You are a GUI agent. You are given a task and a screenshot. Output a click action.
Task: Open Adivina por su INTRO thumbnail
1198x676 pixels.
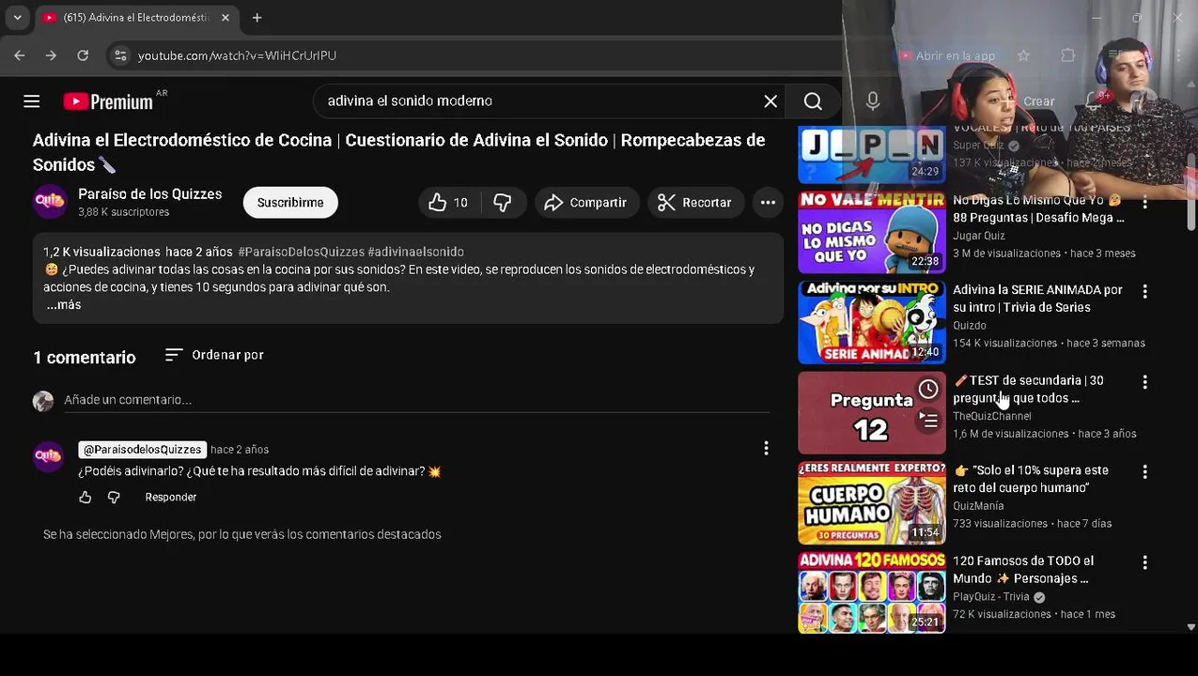click(872, 323)
